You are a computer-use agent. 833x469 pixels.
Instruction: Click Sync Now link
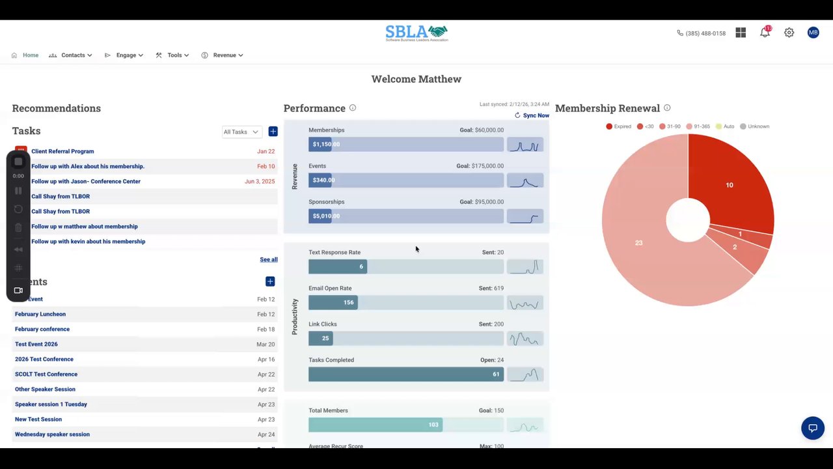[532, 115]
